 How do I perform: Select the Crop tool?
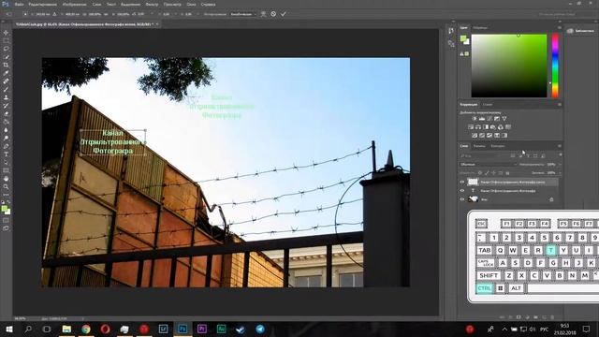(6, 65)
